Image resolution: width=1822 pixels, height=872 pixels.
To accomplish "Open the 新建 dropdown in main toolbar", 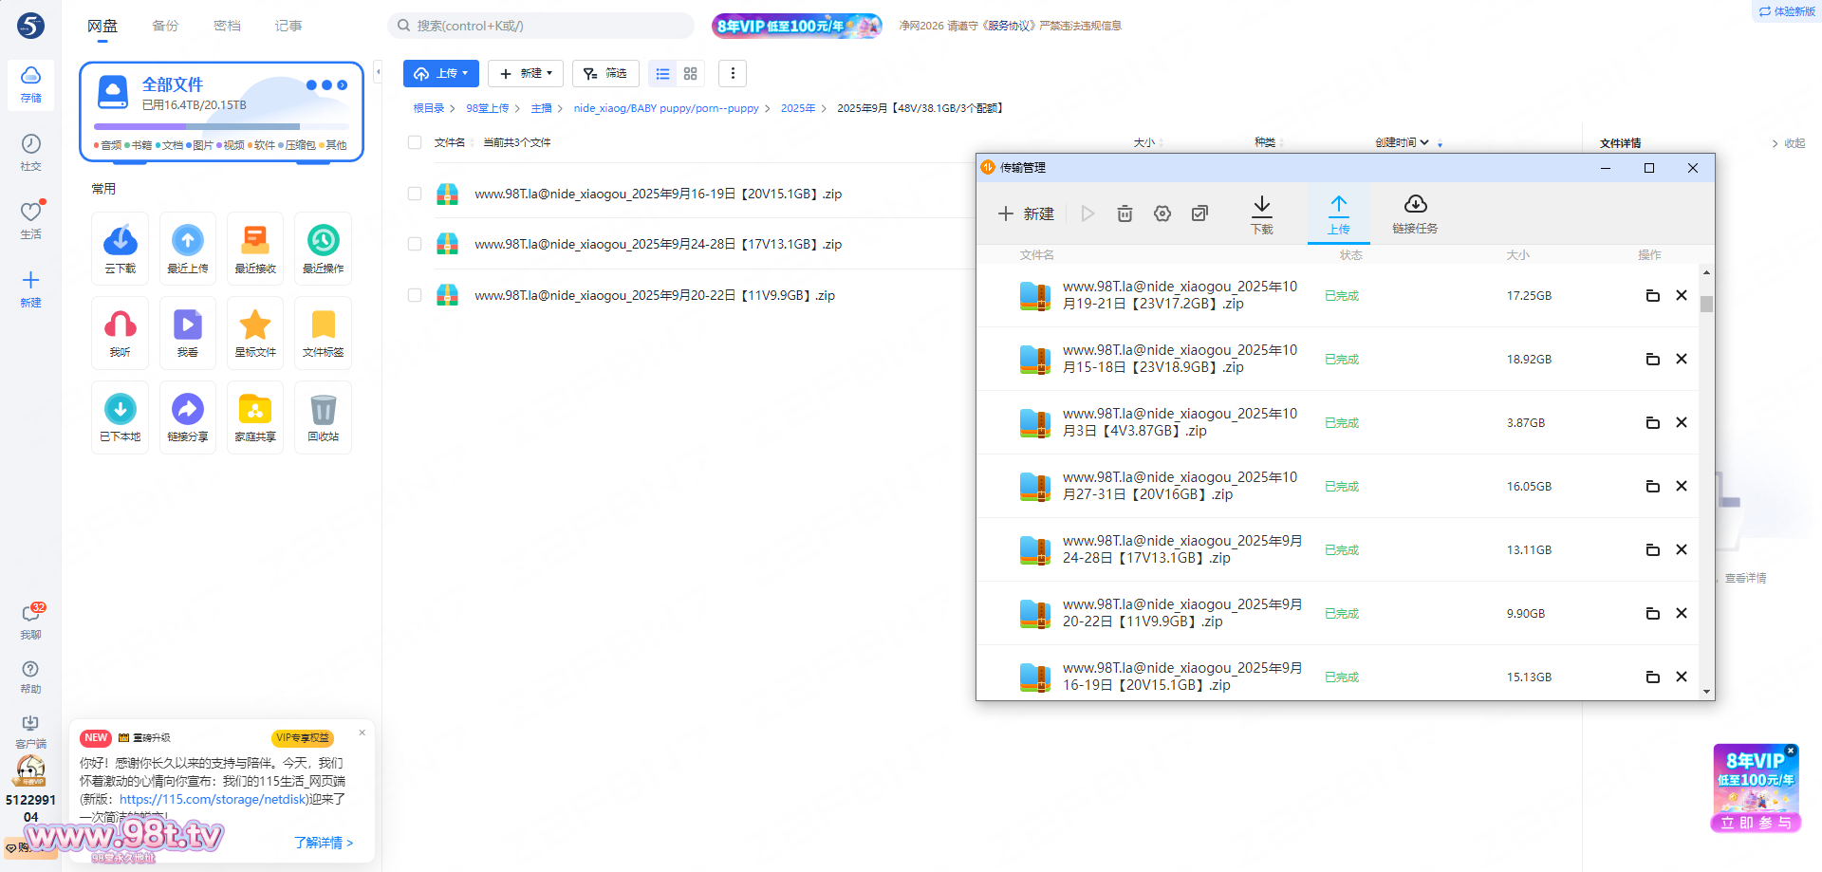I will 526,74.
